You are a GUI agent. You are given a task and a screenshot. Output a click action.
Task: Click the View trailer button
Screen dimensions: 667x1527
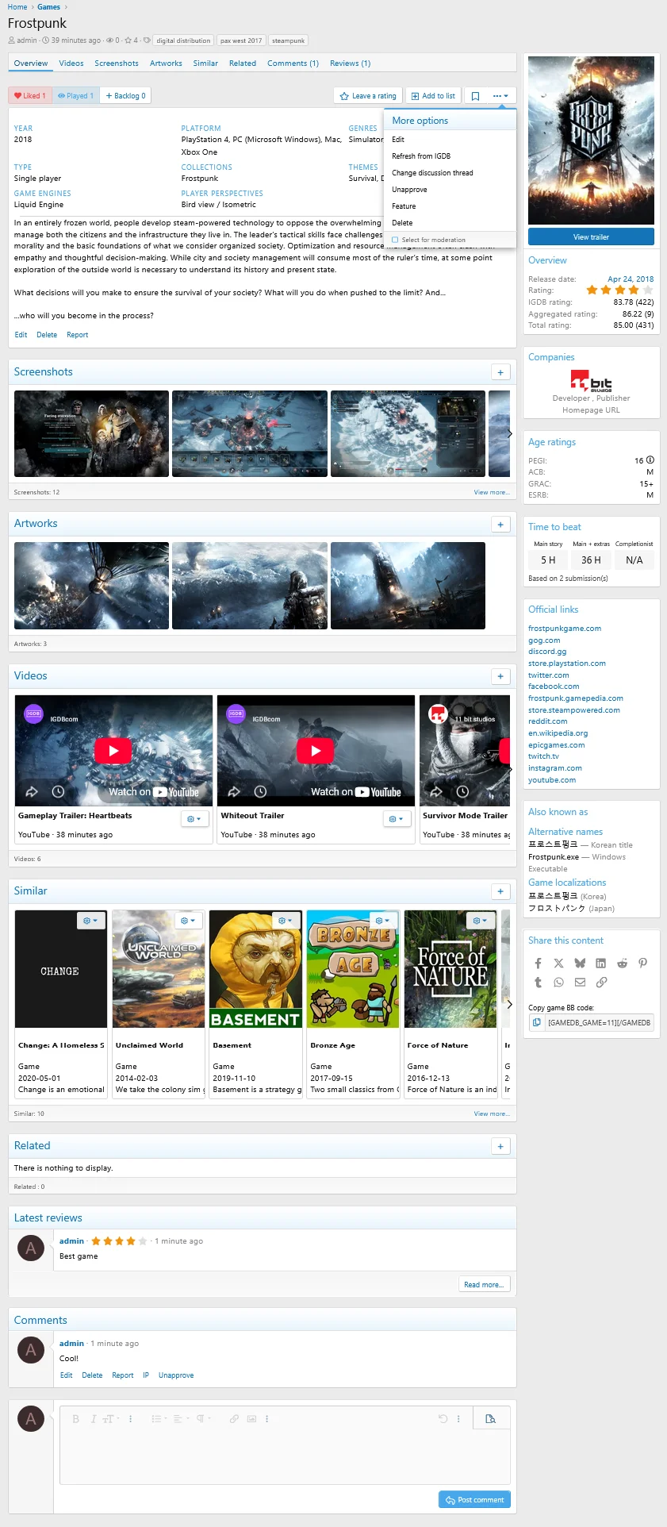591,237
